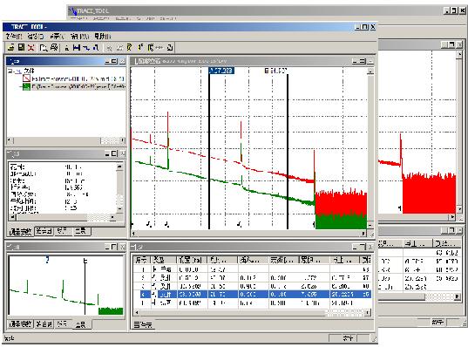Click the open file folder toolbar icon
Screen dimensions: 468x347
[11, 47]
